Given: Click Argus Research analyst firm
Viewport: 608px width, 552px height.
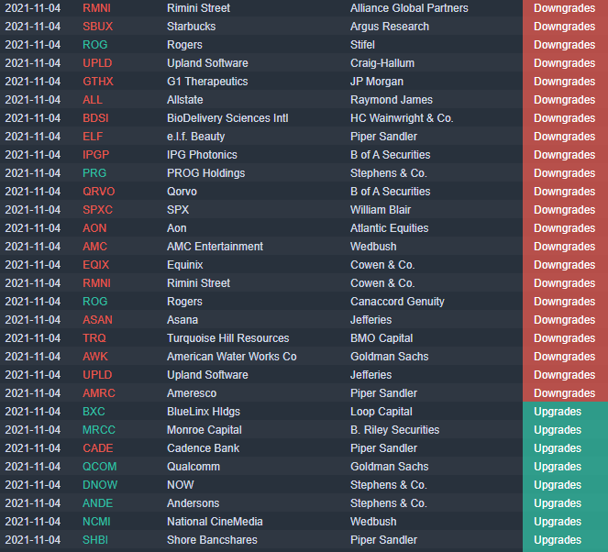Looking at the screenshot, I should [390, 27].
